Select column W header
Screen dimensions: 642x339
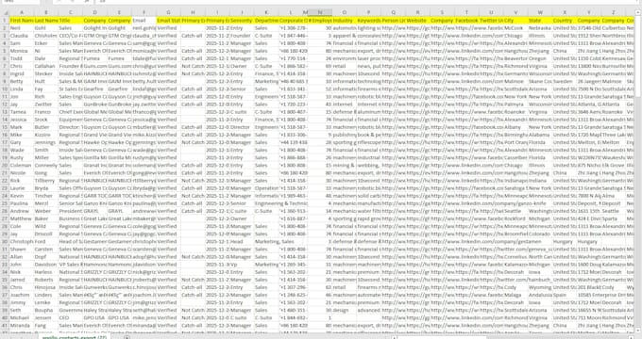pyautogui.click(x=540, y=12)
